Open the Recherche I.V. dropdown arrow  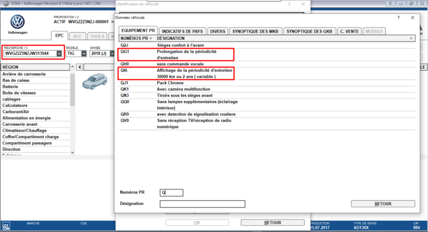point(59,54)
